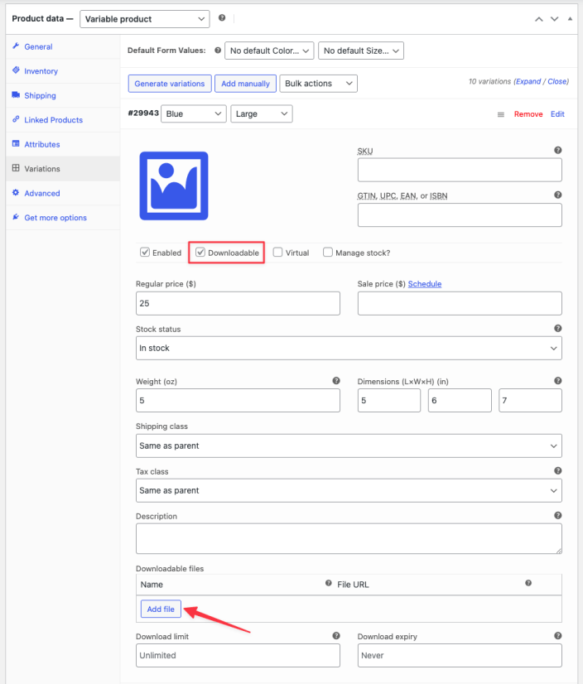Open the Bulk actions dropdown
The height and width of the screenshot is (684, 583).
pyautogui.click(x=319, y=84)
